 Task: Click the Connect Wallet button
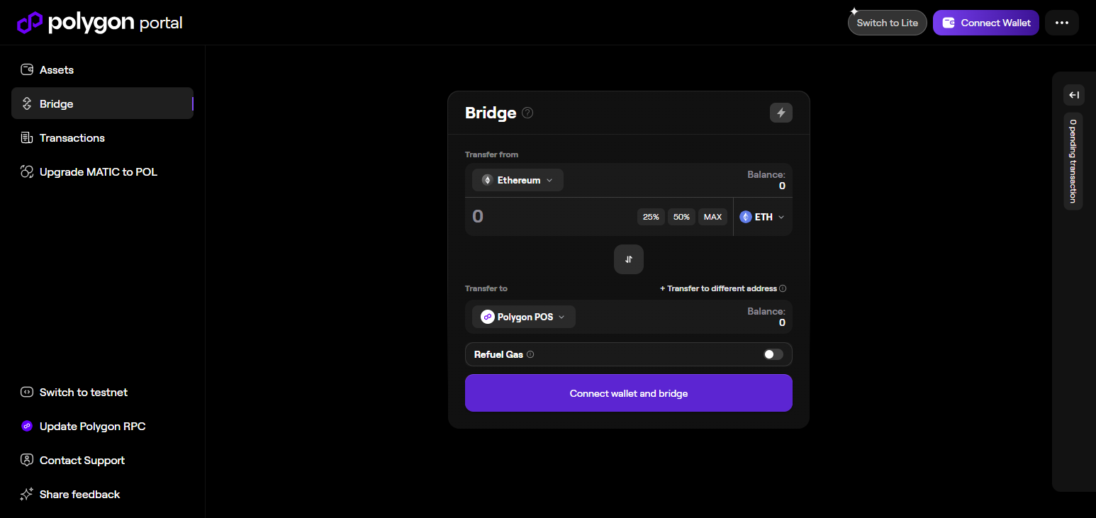click(x=985, y=22)
